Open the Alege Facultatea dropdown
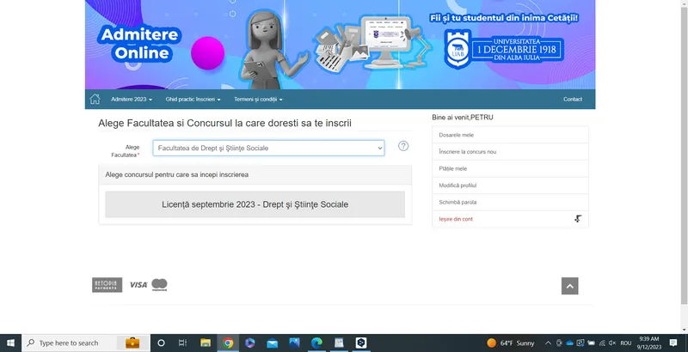This screenshot has height=352, width=688. coord(268,149)
